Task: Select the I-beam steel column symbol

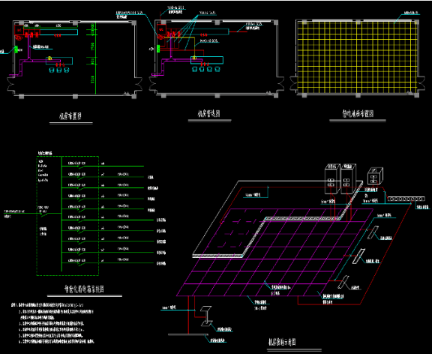Action: 206,316
